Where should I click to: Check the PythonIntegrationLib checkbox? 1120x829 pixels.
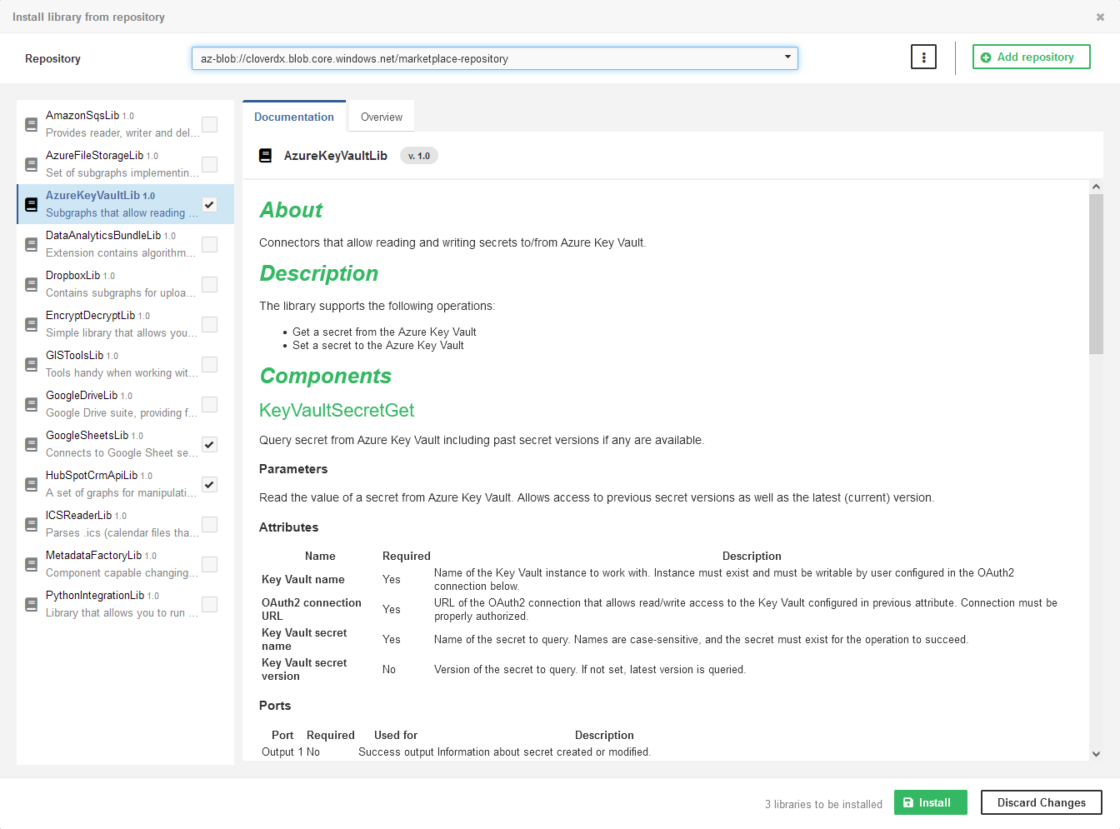point(210,604)
